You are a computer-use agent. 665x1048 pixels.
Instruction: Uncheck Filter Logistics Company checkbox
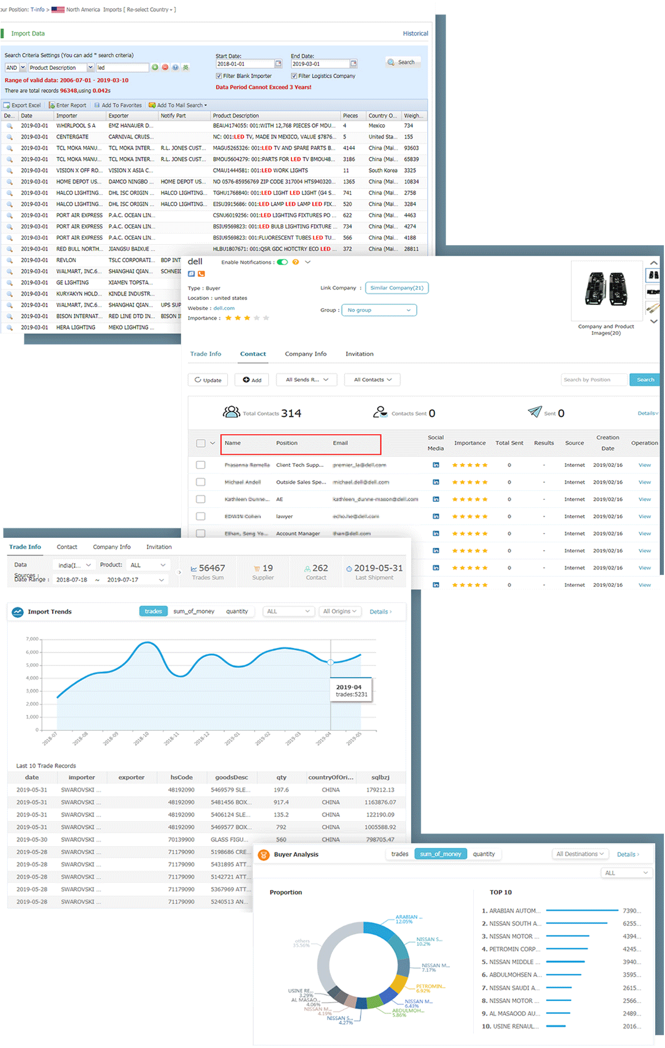(x=294, y=76)
